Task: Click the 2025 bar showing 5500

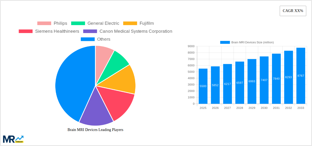Action: 203,86
